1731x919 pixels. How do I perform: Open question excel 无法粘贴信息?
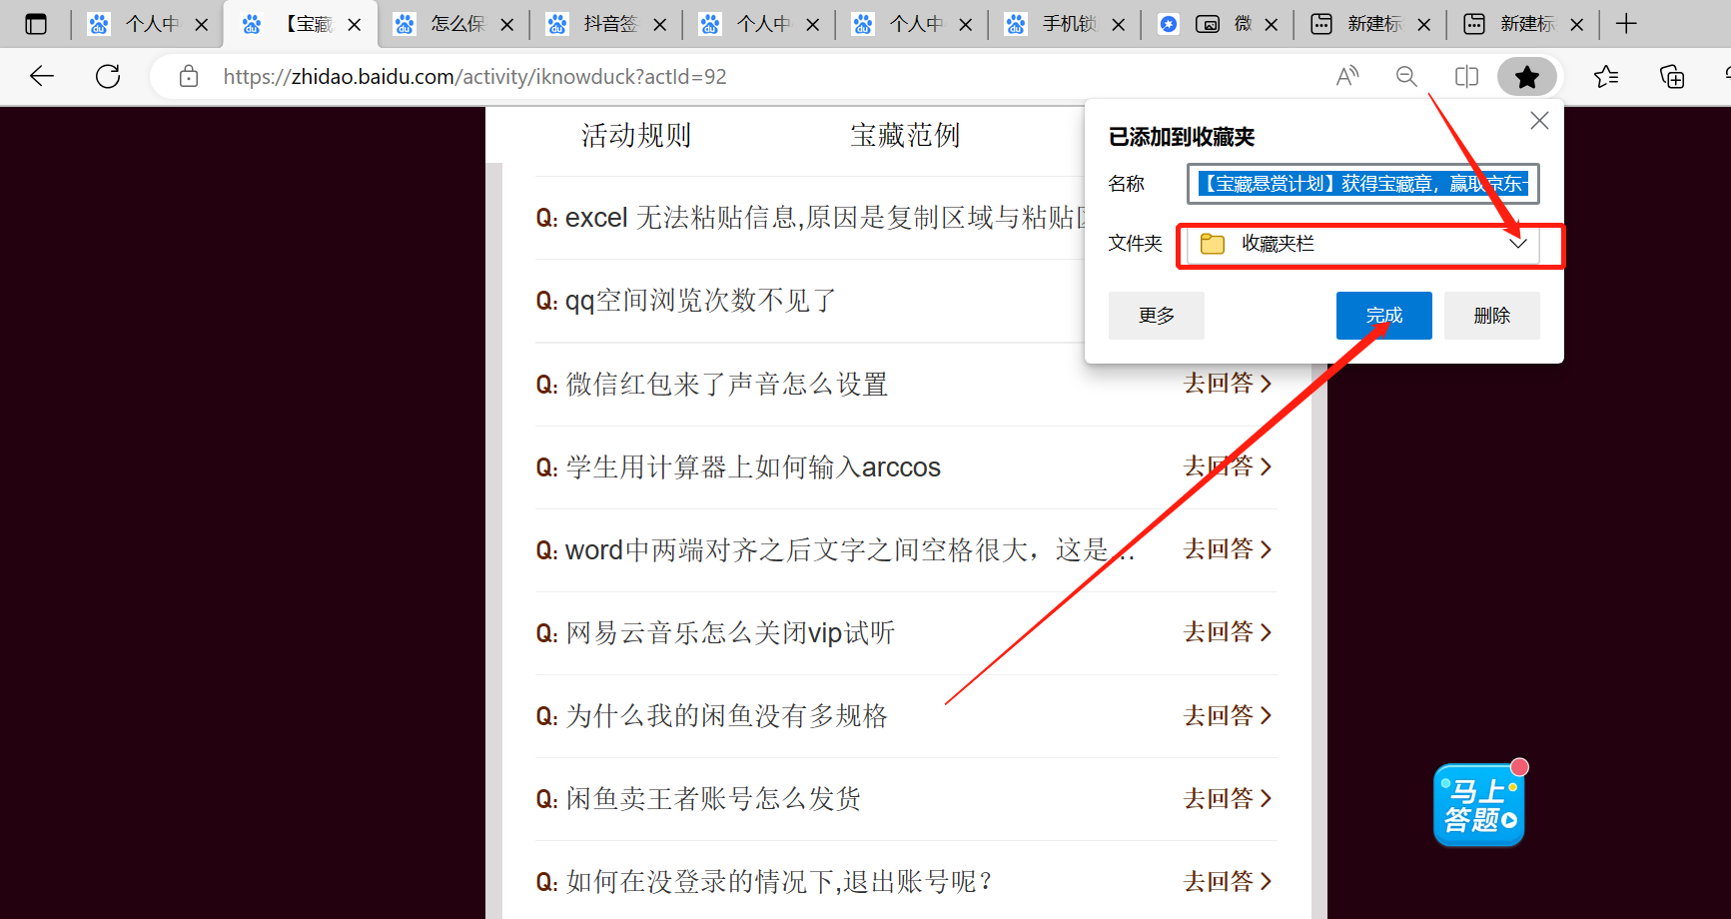point(810,218)
